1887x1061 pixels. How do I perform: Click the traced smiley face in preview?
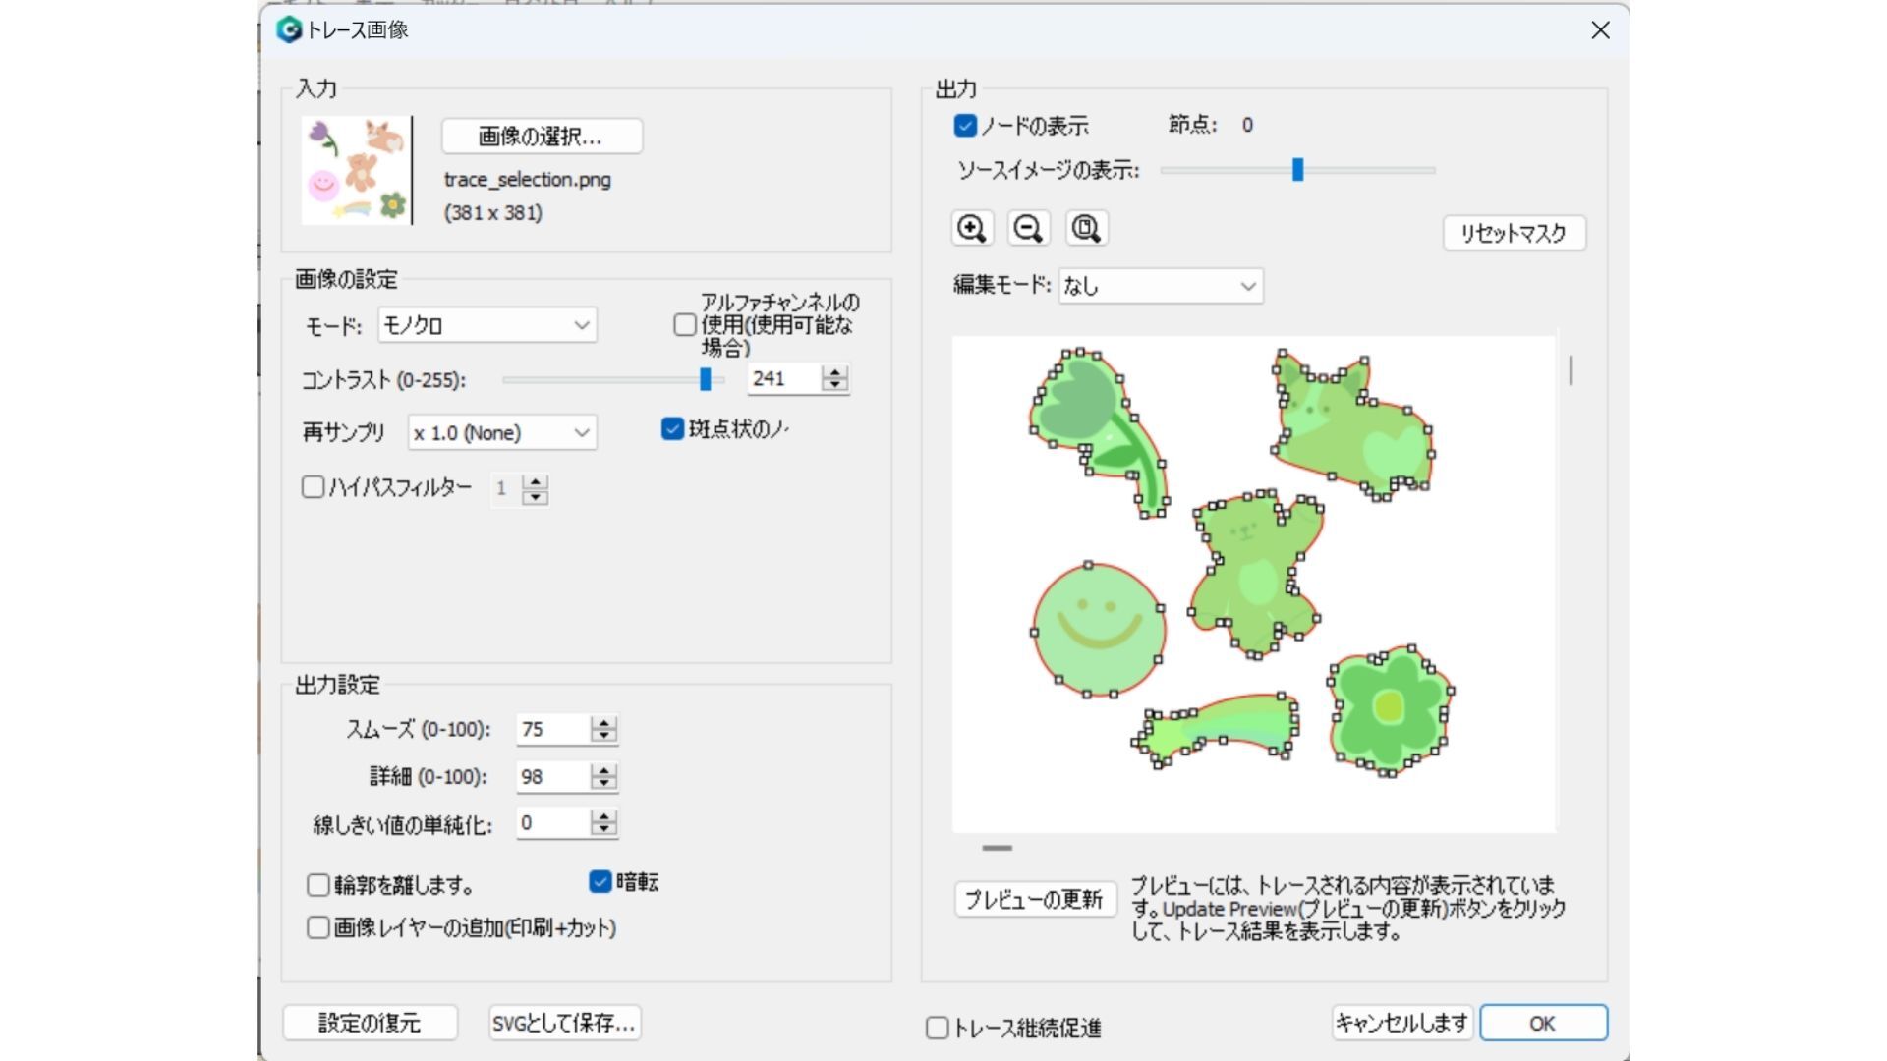1099,630
